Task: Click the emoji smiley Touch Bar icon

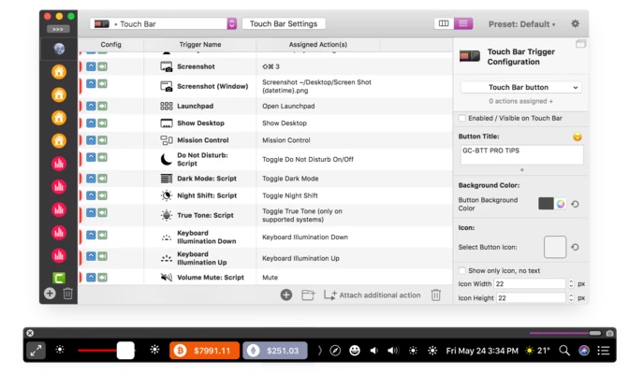Action: pos(355,351)
